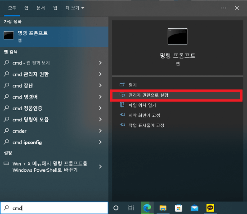Open Task View icon on taskbar
The image size is (247, 214).
[131, 208]
